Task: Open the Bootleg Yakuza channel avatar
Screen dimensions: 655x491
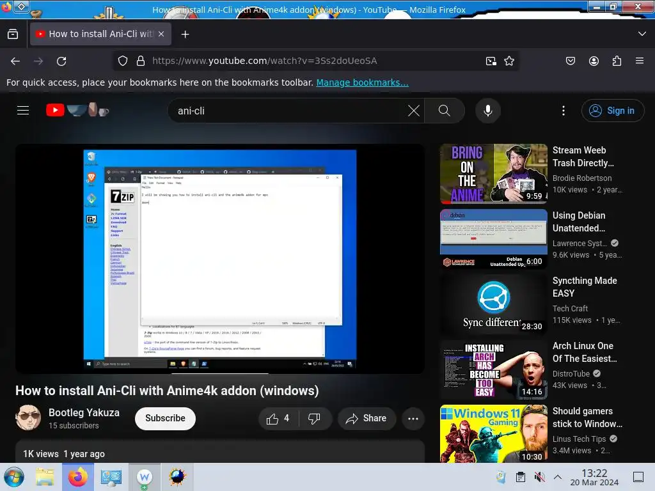Action: 28,417
